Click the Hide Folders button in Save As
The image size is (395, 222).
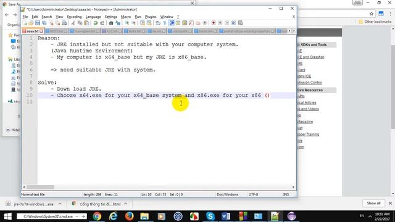tap(12, 130)
